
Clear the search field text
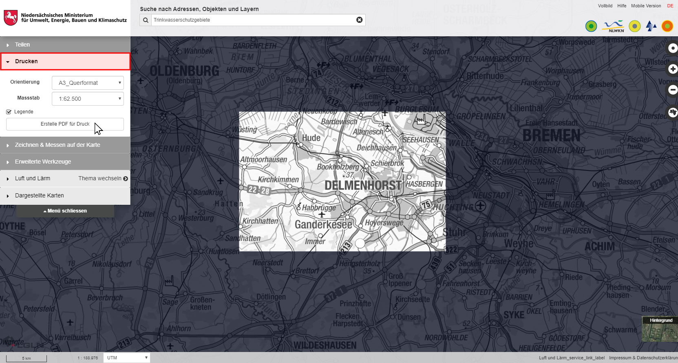[x=359, y=20]
